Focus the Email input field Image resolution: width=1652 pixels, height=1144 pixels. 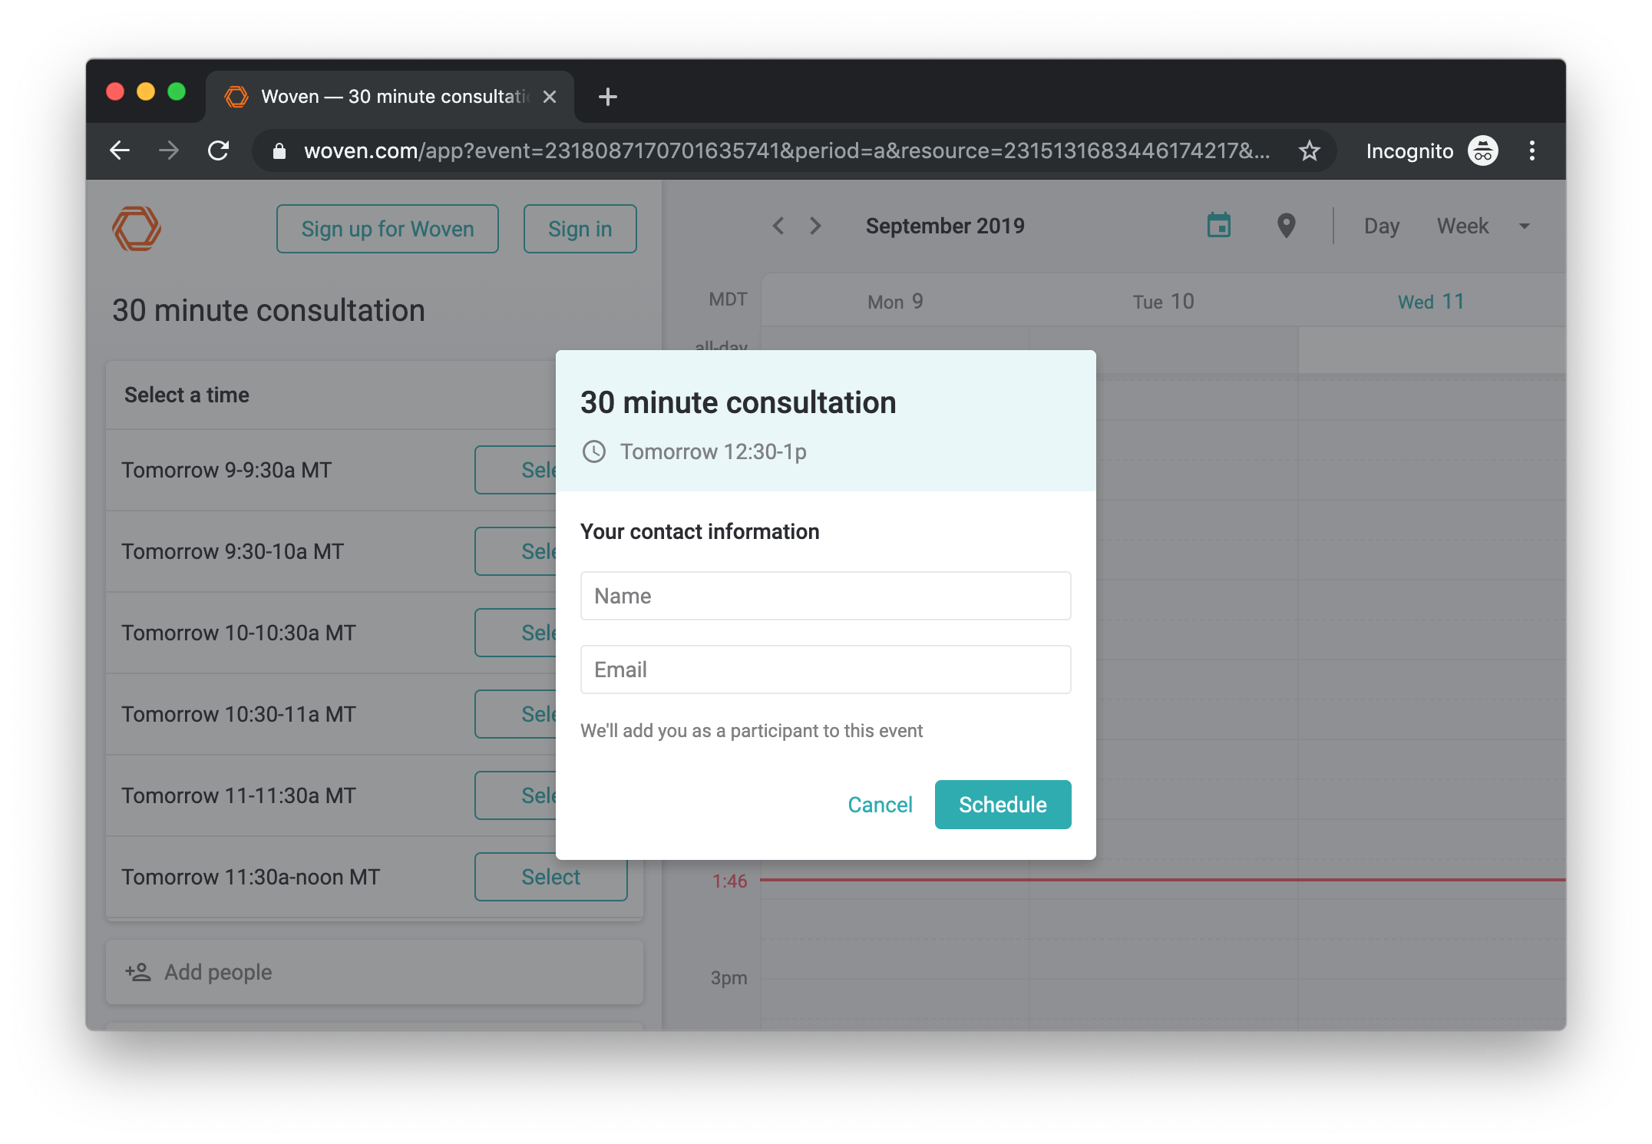point(826,670)
